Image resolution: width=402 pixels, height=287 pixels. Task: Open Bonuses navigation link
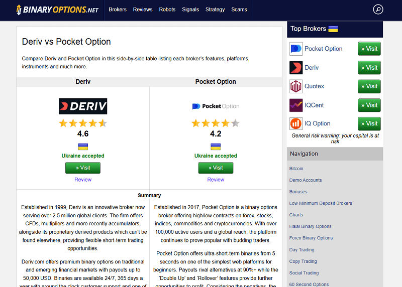pos(298,192)
